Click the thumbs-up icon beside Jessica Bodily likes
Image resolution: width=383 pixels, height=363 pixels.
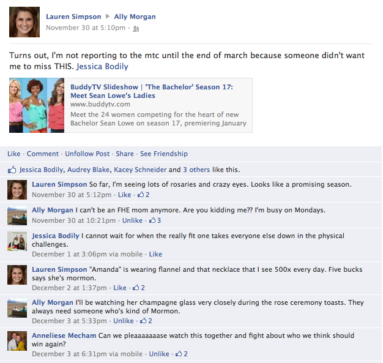coord(12,170)
